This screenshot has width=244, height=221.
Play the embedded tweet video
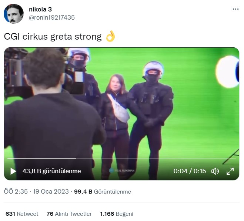(x=13, y=171)
